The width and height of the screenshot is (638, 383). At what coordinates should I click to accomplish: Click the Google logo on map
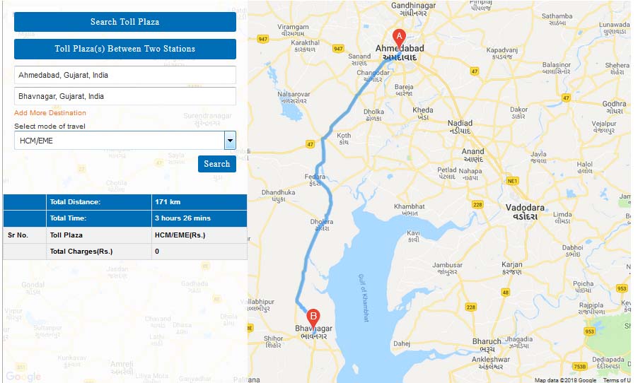[23, 376]
